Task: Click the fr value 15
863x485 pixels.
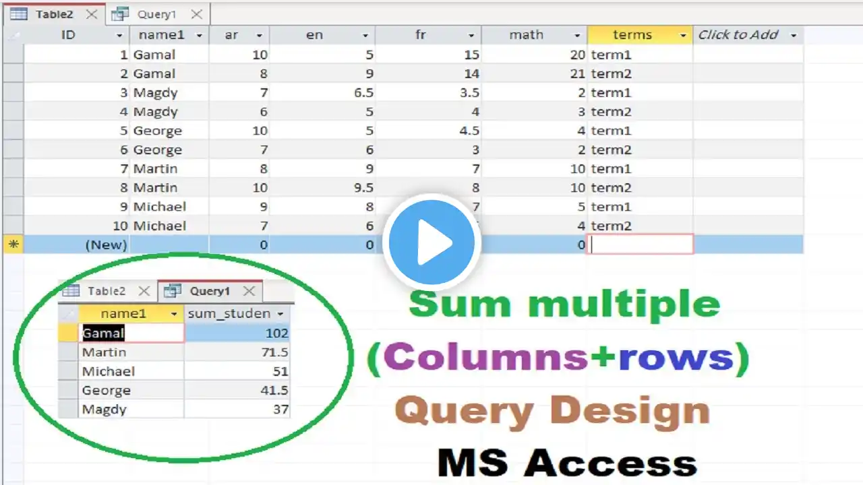Action: click(x=471, y=55)
